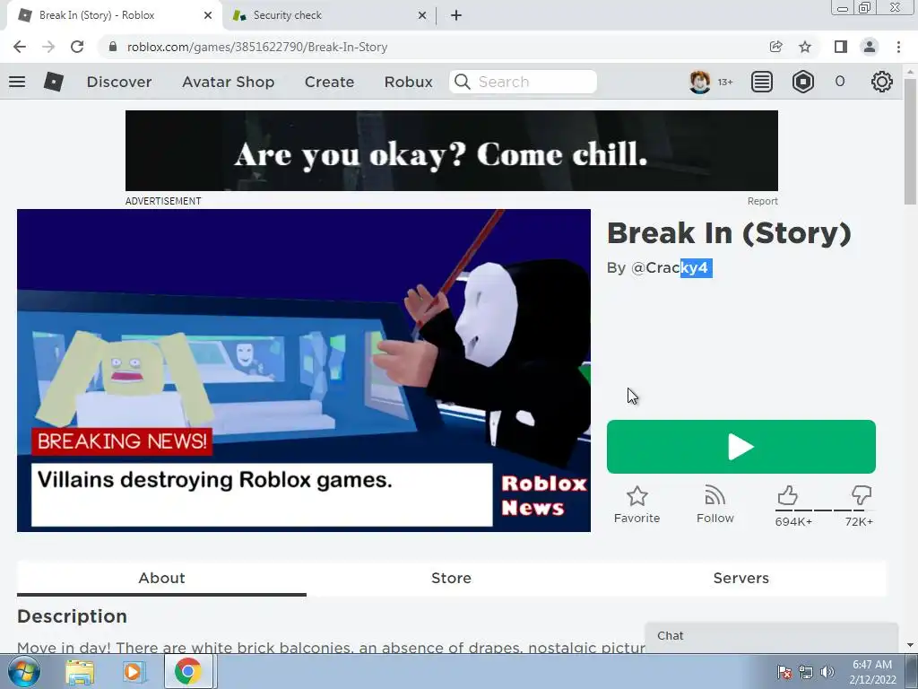Click the Break In game thumbnail image

304,371
